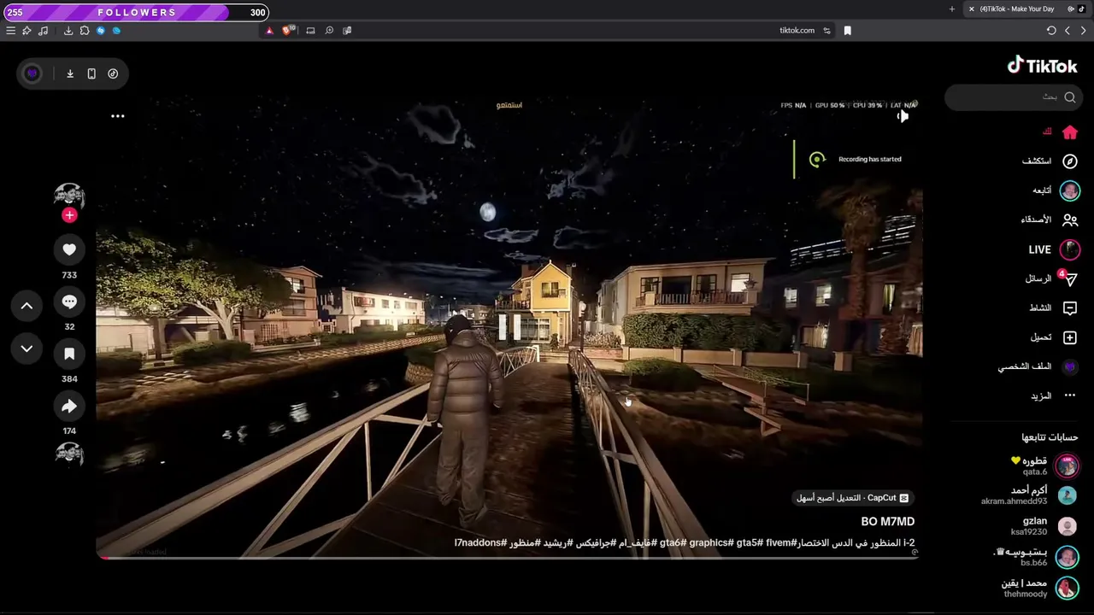The image size is (1094, 615).
Task: Click the floating toolbar phone icon
Action: point(91,73)
